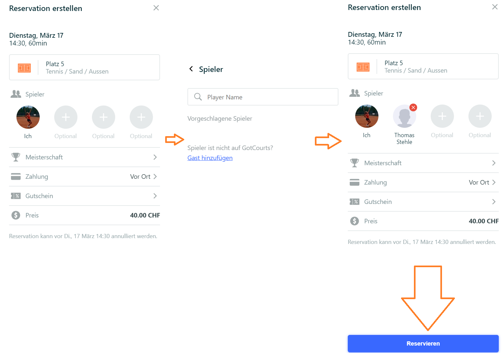Click the Gast hinzufügen link
502x353 pixels.
[210, 158]
